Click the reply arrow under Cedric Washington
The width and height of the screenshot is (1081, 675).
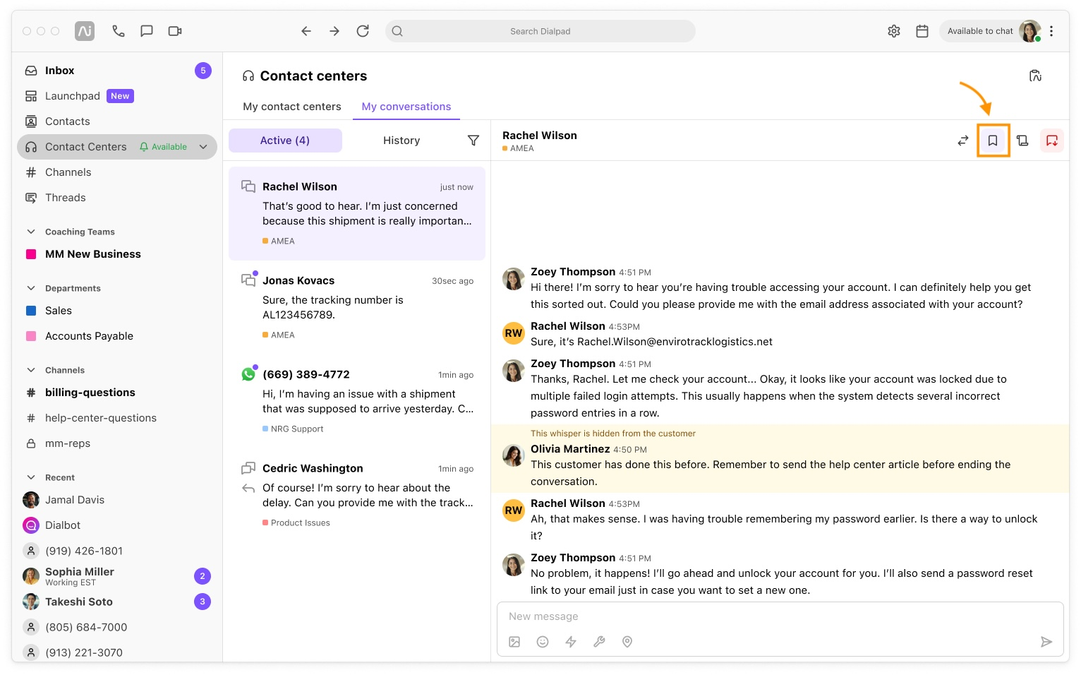[248, 489]
